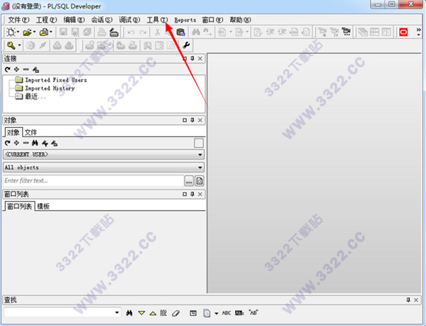426x326 pixels.
Task: Toggle float square on 对象 panel header
Action: 185,120
